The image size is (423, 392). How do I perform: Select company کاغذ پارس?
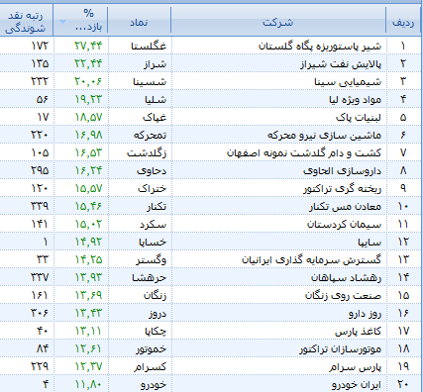pos(358,331)
